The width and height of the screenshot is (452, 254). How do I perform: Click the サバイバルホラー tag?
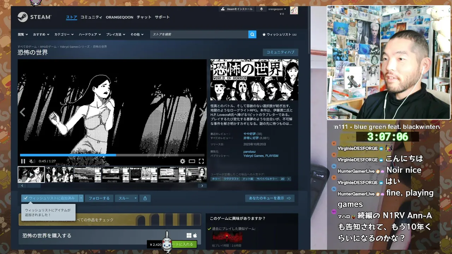click(x=267, y=179)
